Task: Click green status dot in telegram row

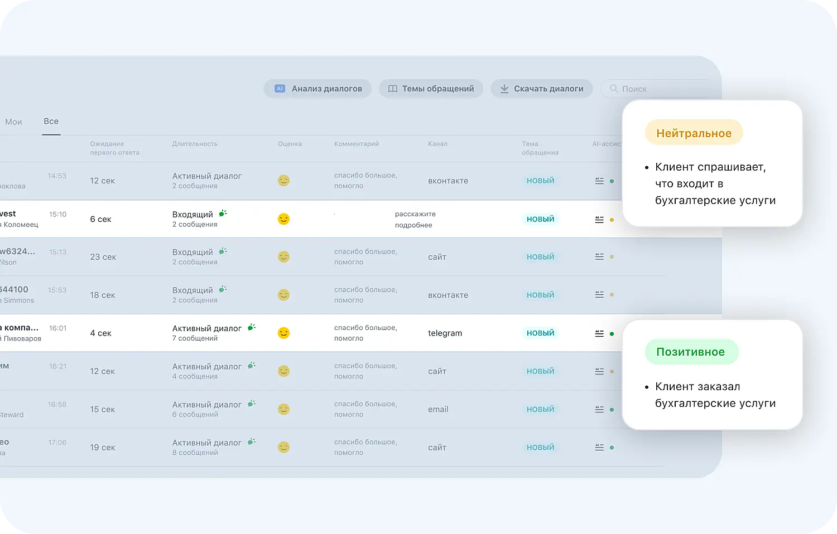Action: 612,334
